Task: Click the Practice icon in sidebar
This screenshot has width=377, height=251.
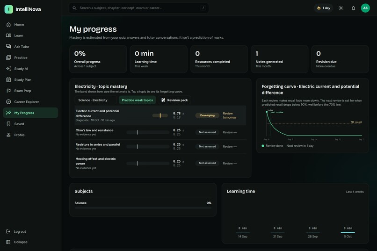Action: coord(8,57)
